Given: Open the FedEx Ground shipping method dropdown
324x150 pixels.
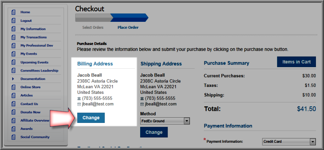Looking at the screenshot, I should [x=165, y=121].
